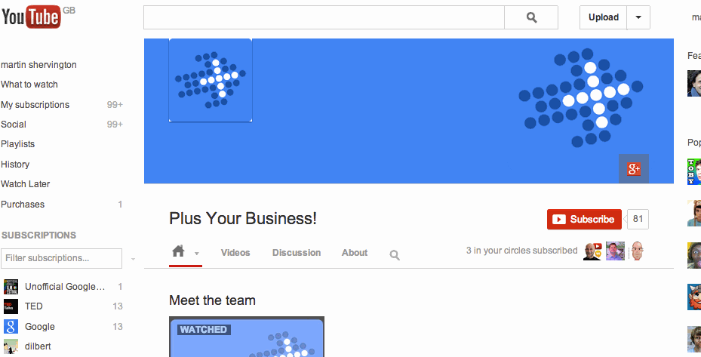Image resolution: width=701 pixels, height=357 pixels.
Task: Click the Upload button
Action: (603, 17)
